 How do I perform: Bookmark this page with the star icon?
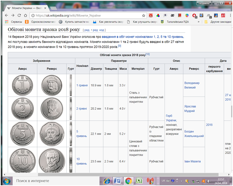(143, 15)
